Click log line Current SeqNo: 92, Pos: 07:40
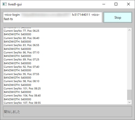The height and width of the screenshot is (120, 135). click(21, 67)
